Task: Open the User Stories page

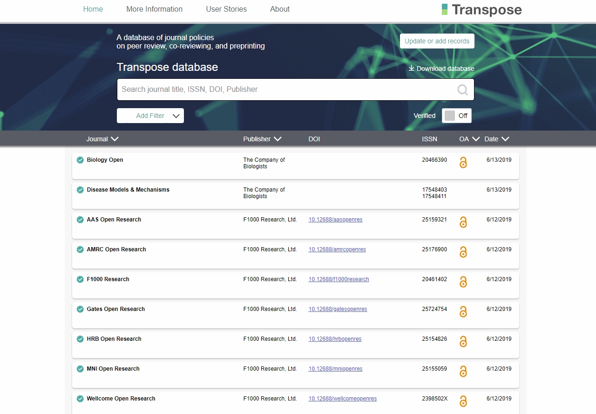Action: click(226, 9)
